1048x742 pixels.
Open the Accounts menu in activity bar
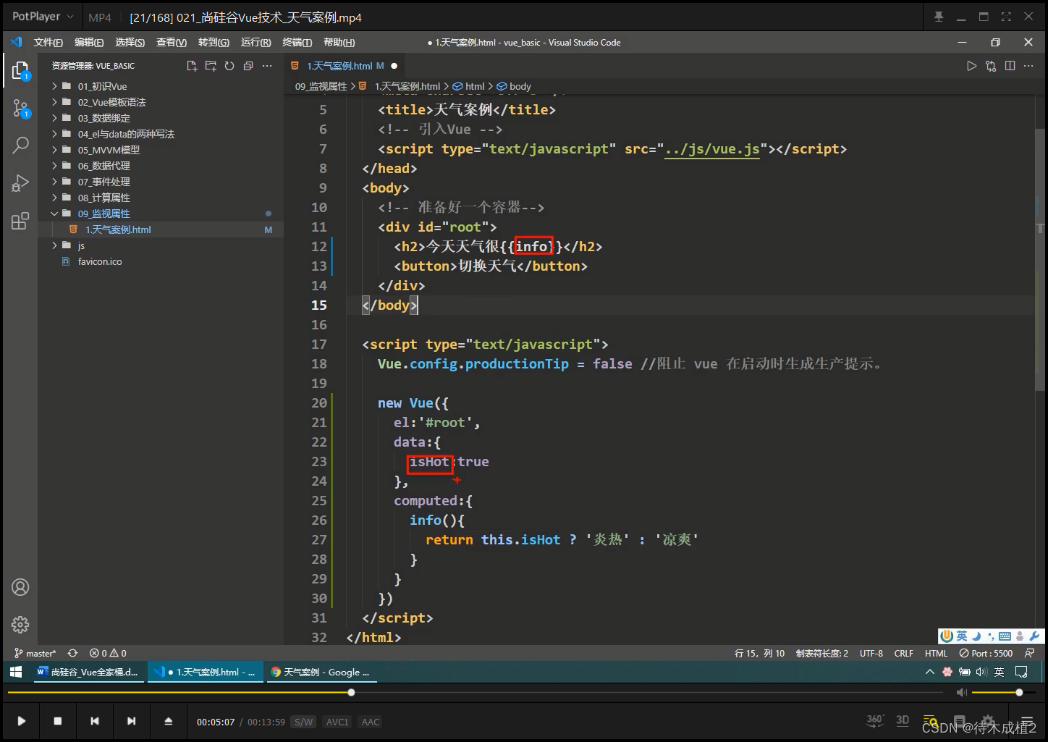(20, 587)
